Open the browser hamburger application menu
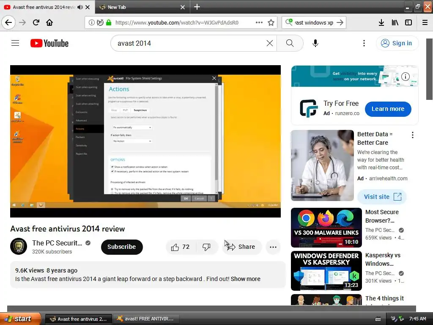The width and height of the screenshot is (433, 325). pos(425,22)
